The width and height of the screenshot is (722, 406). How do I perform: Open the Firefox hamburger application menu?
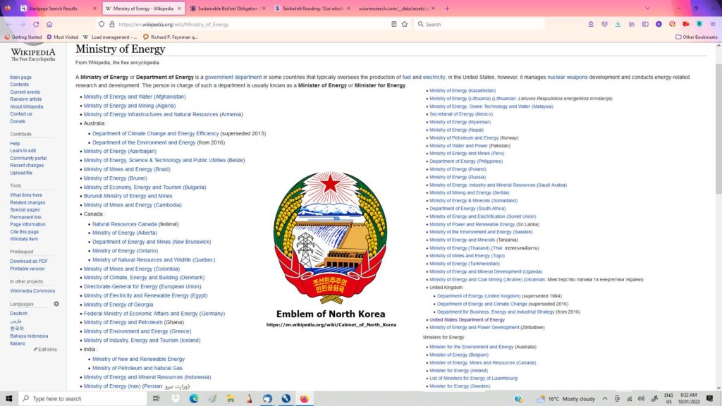[x=713, y=24]
